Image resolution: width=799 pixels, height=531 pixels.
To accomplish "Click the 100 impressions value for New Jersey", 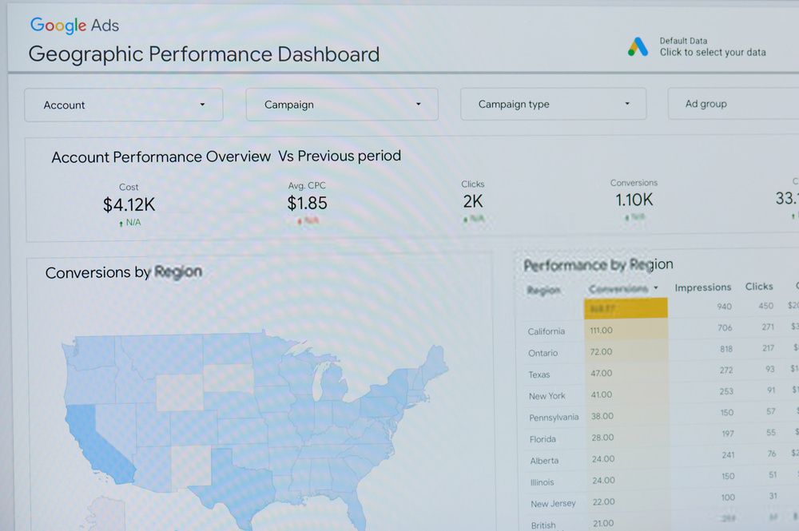I will (728, 497).
